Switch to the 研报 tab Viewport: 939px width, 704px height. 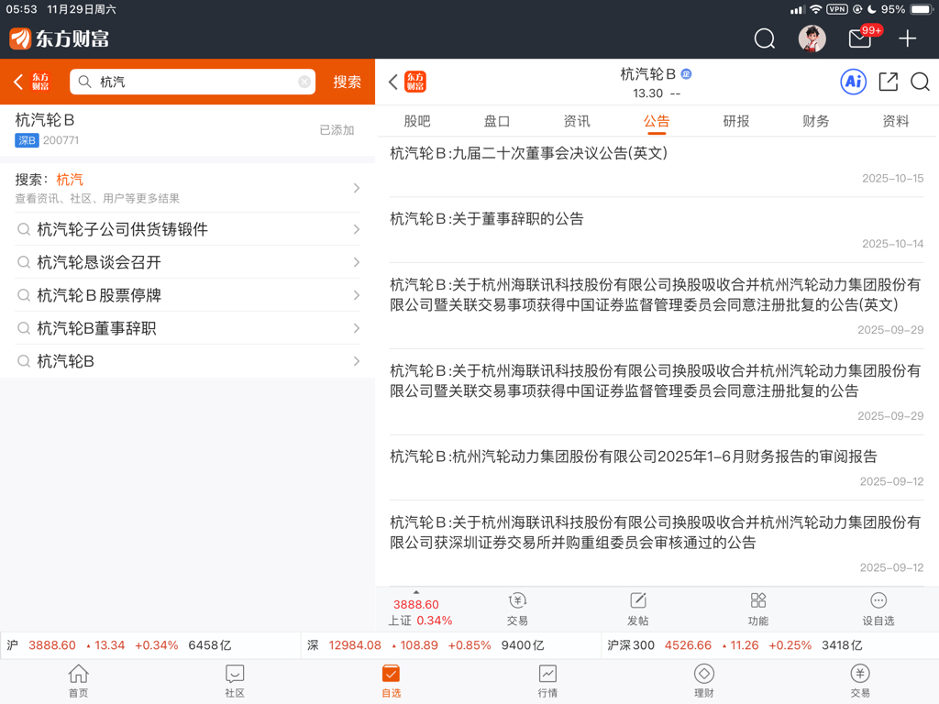tap(736, 122)
